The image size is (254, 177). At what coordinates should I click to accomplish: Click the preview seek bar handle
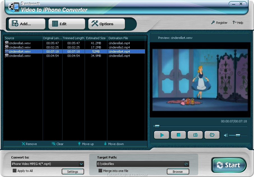pos(157,126)
